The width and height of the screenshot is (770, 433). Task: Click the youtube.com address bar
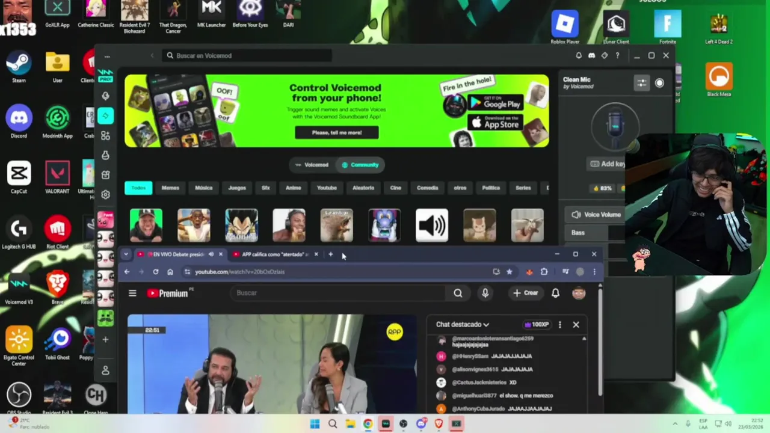click(x=337, y=272)
